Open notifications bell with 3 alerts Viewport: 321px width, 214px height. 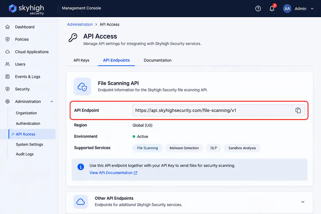point(272,9)
